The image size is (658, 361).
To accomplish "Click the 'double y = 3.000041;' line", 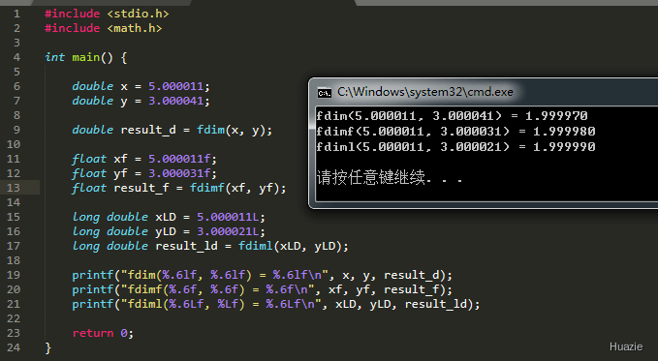I will (x=141, y=101).
